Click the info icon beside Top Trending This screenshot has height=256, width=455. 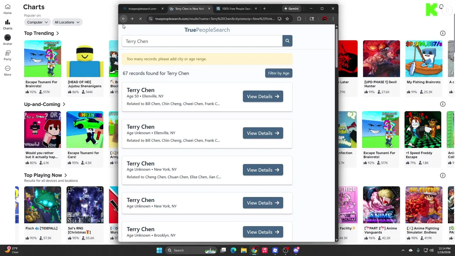443,33
